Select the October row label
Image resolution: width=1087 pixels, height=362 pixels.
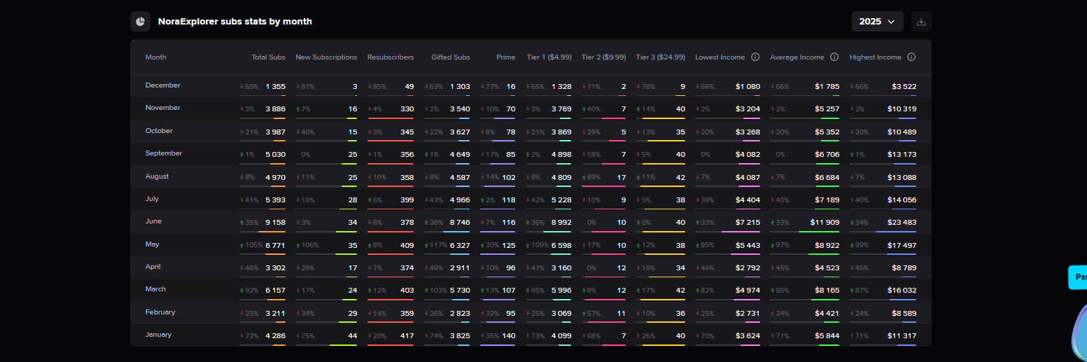(160, 131)
